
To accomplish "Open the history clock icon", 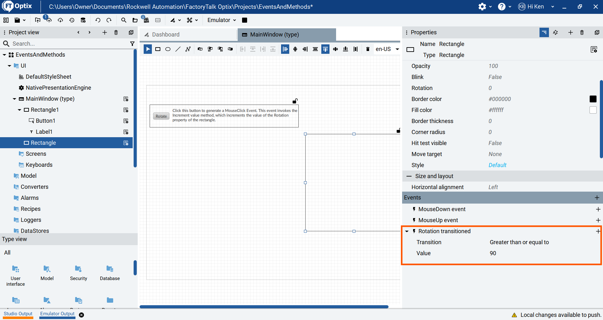I will (x=72, y=20).
